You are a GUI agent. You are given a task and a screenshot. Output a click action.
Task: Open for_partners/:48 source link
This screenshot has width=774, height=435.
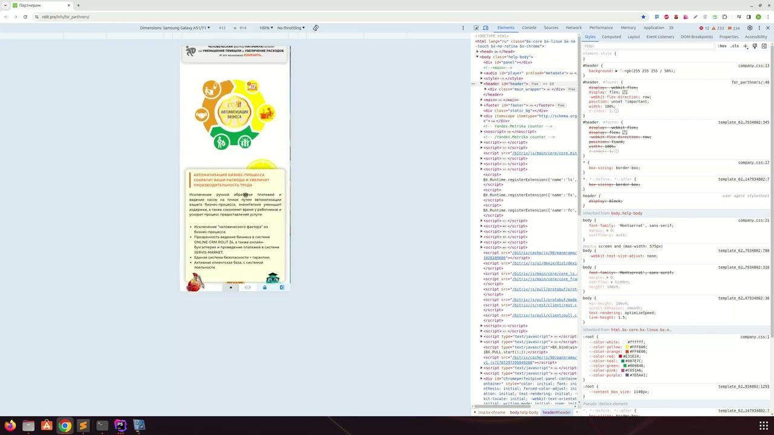(750, 82)
